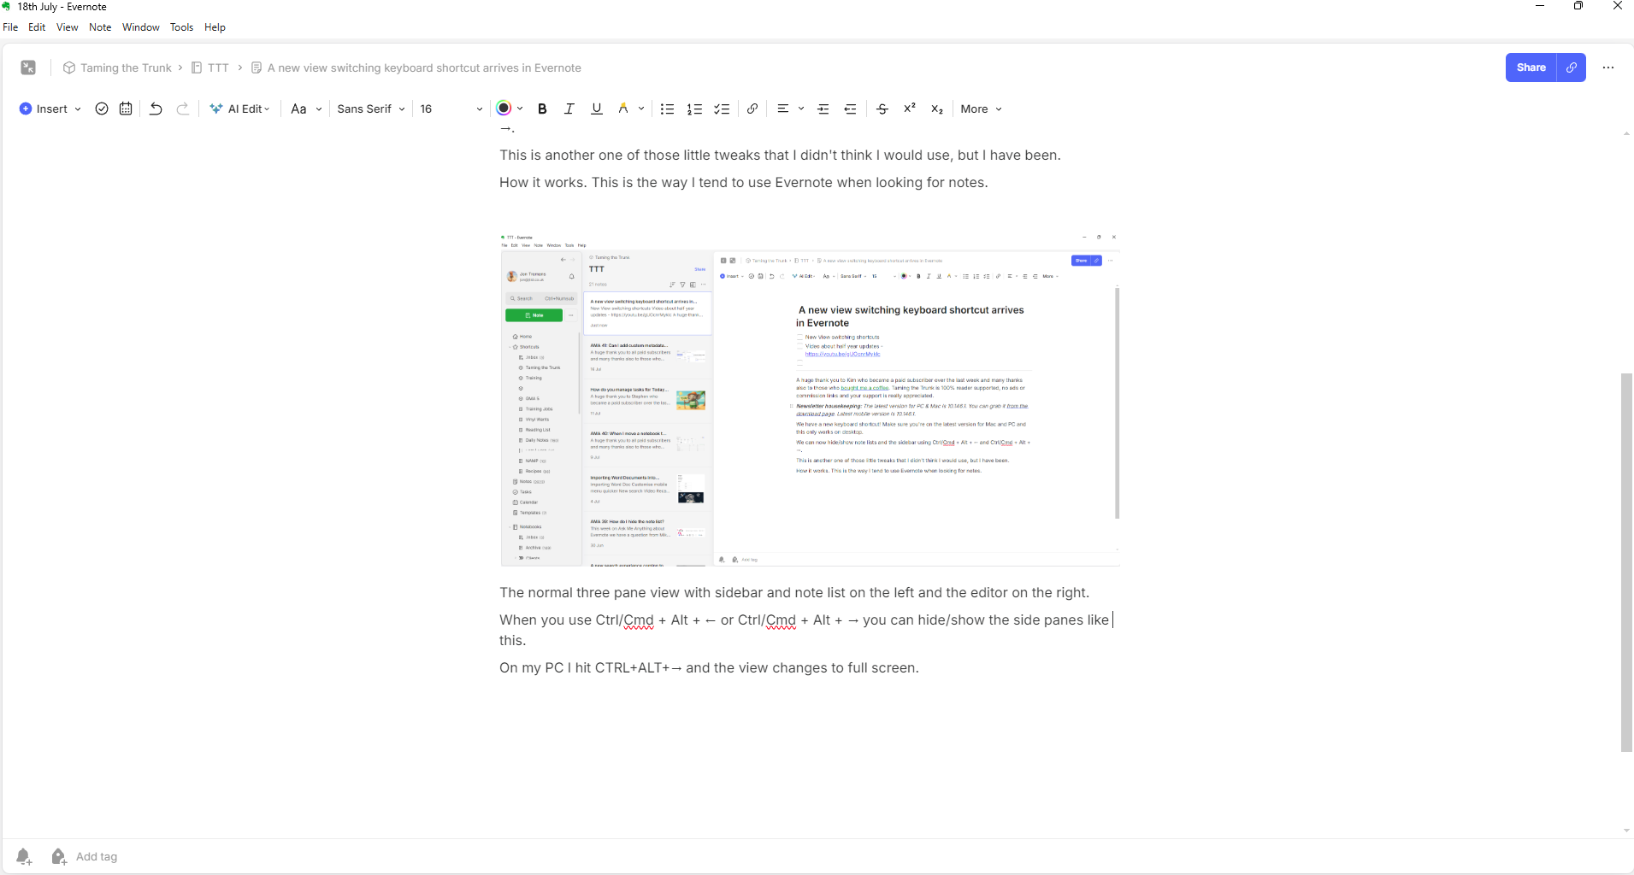
Task: Open the Insert menu
Action: coord(50,109)
